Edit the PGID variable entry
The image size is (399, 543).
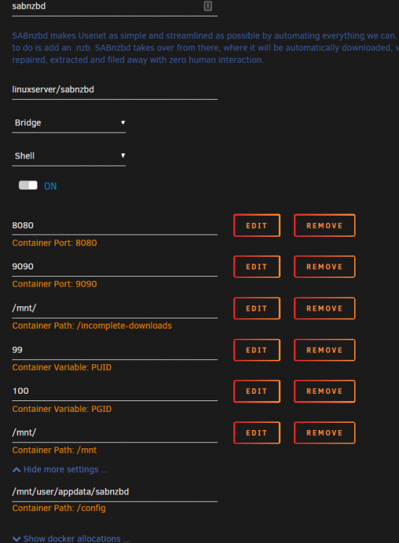pyautogui.click(x=256, y=391)
